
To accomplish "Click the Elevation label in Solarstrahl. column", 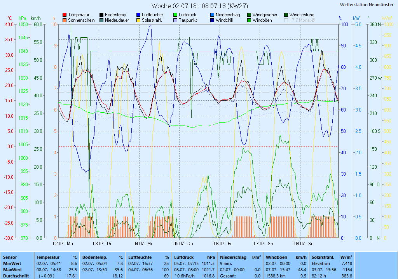I will click(321, 264).
